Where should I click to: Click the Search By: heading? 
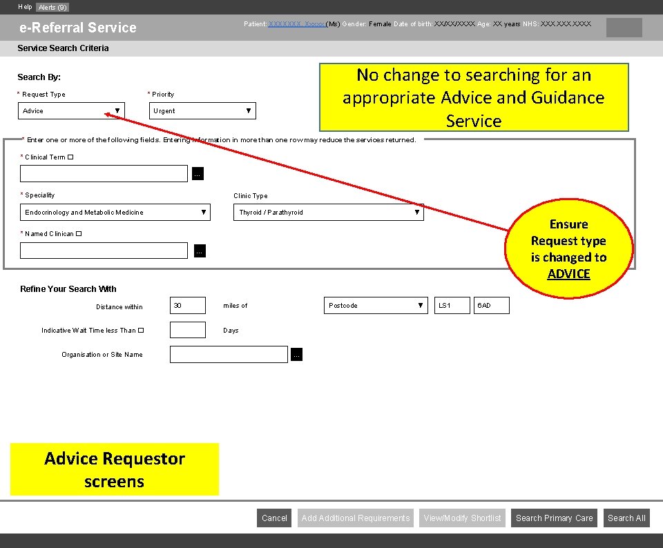pyautogui.click(x=39, y=77)
